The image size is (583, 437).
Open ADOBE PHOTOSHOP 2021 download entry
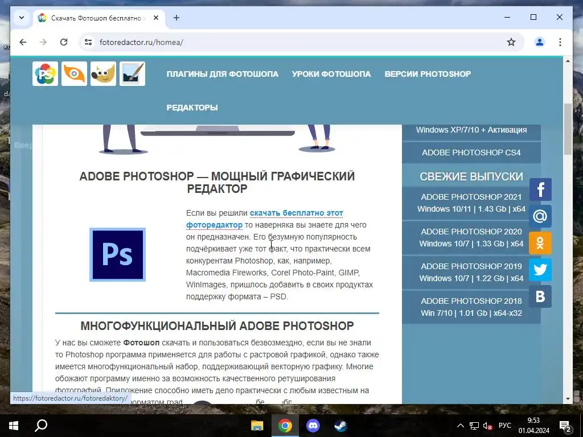tap(471, 203)
